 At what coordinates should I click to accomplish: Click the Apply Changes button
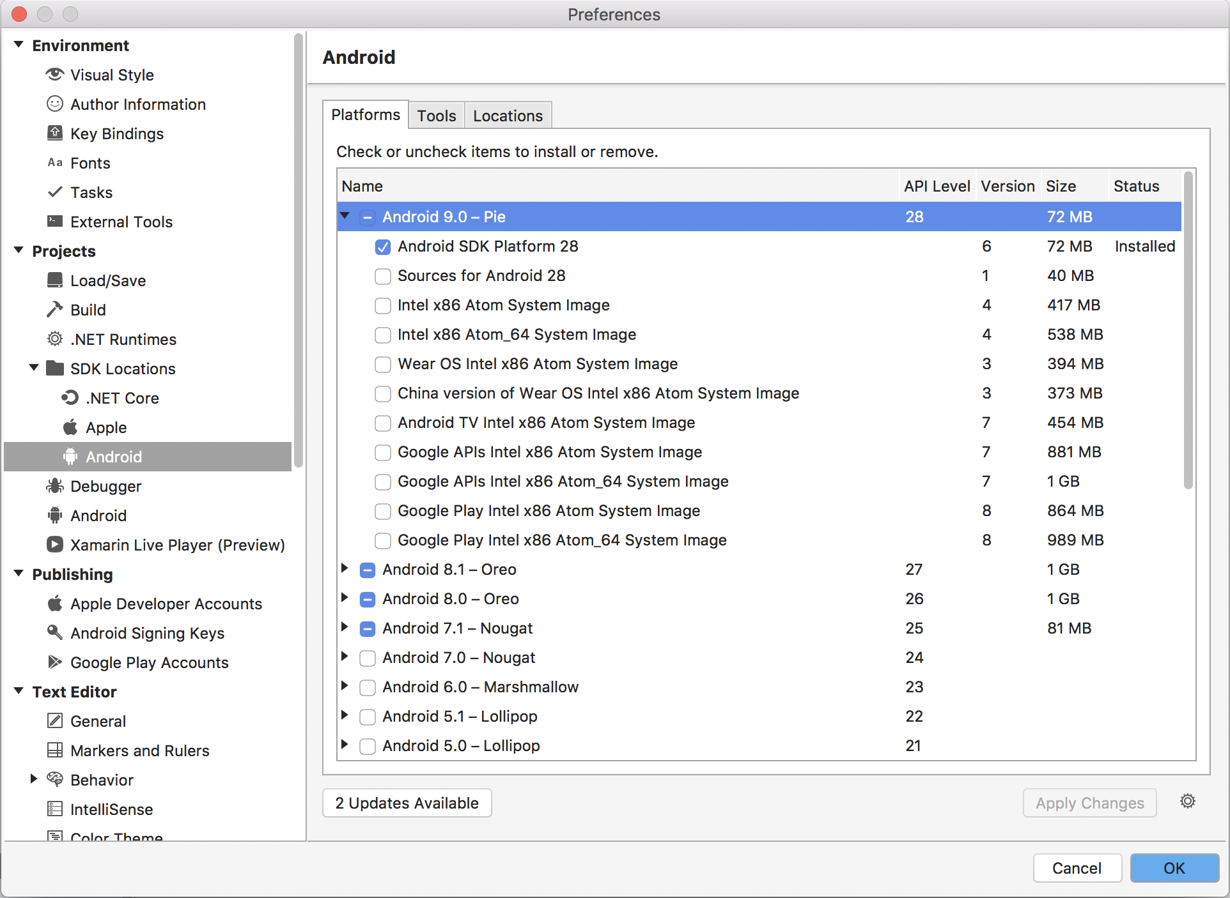pos(1089,803)
